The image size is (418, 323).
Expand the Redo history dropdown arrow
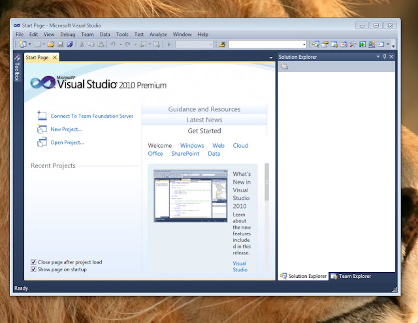135,44
